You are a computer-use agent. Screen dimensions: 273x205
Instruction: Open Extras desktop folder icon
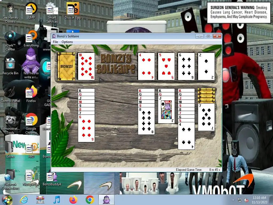[10, 149]
